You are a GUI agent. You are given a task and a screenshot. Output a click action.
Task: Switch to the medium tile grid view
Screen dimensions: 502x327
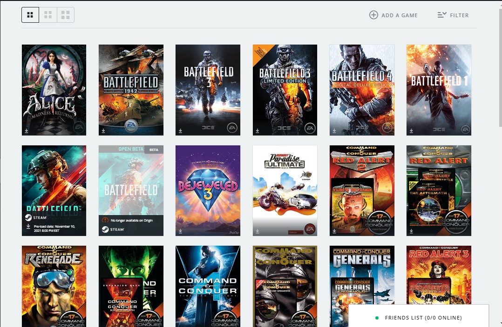coord(48,15)
